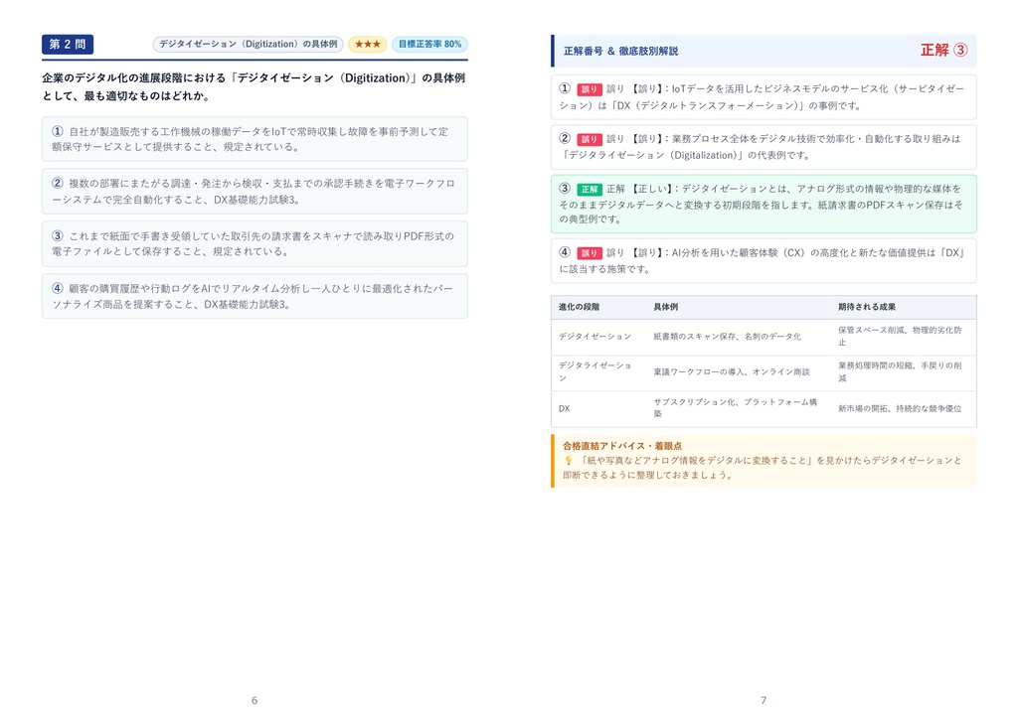Click page number 6
Viewport: 1018px width, 722px height.
(254, 700)
